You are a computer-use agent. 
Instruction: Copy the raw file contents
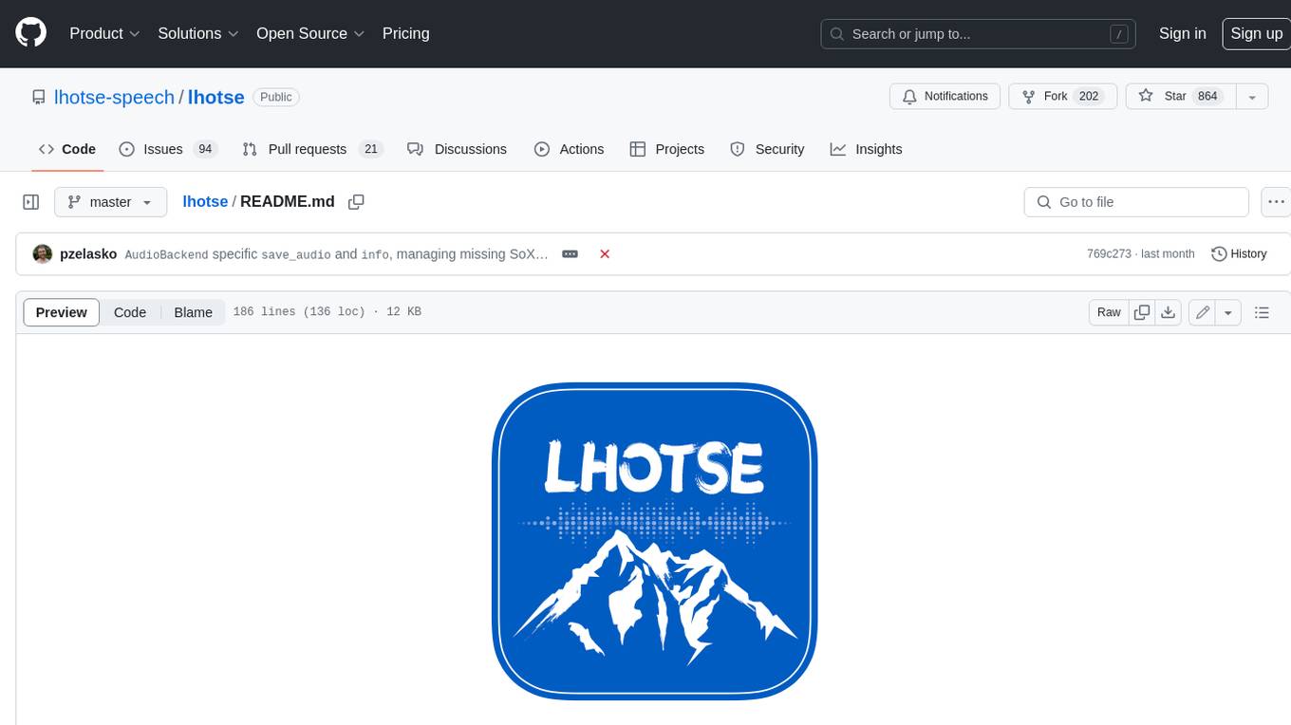click(1142, 312)
